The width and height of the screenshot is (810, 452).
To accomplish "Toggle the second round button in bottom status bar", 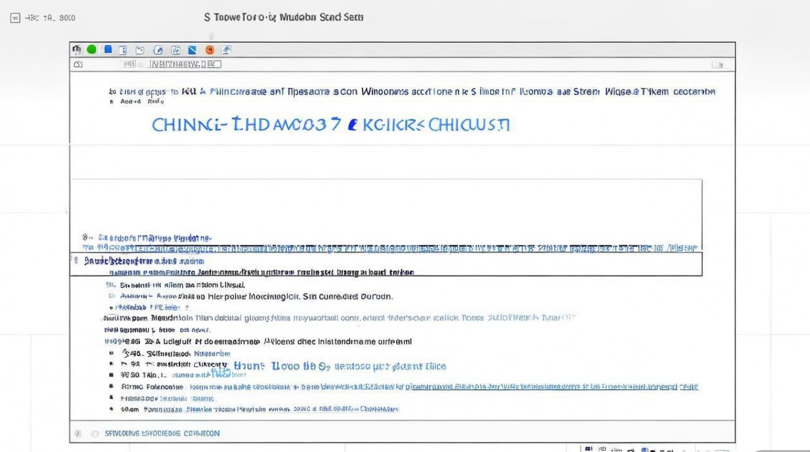I will pos(95,433).
